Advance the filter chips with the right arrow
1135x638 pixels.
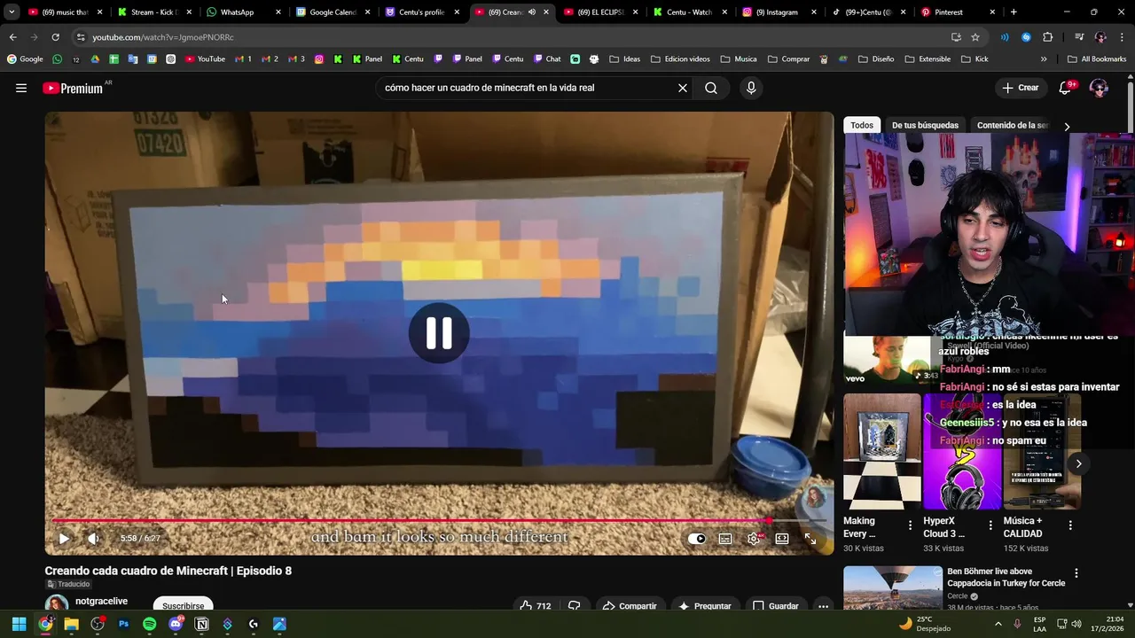pos(1067,126)
